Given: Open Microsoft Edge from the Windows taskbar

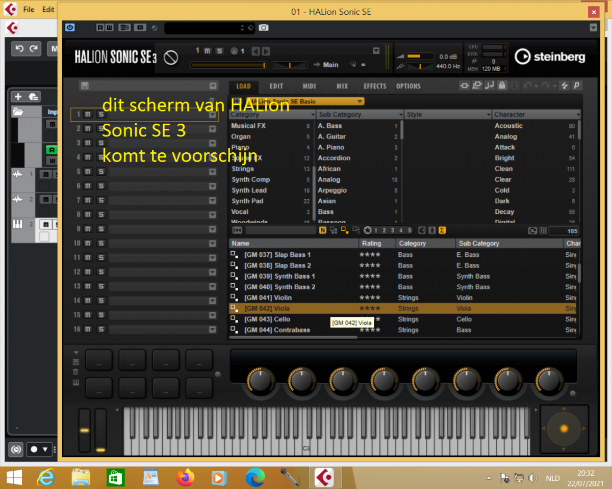Looking at the screenshot, I should pyautogui.click(x=254, y=477).
